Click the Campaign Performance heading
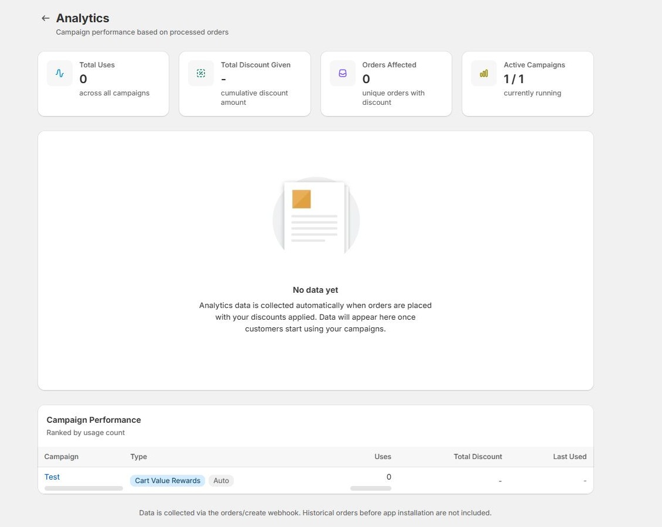Viewport: 662px width, 527px height. [94, 420]
